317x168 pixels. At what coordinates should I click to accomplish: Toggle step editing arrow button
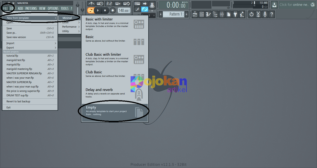tap(145, 4)
